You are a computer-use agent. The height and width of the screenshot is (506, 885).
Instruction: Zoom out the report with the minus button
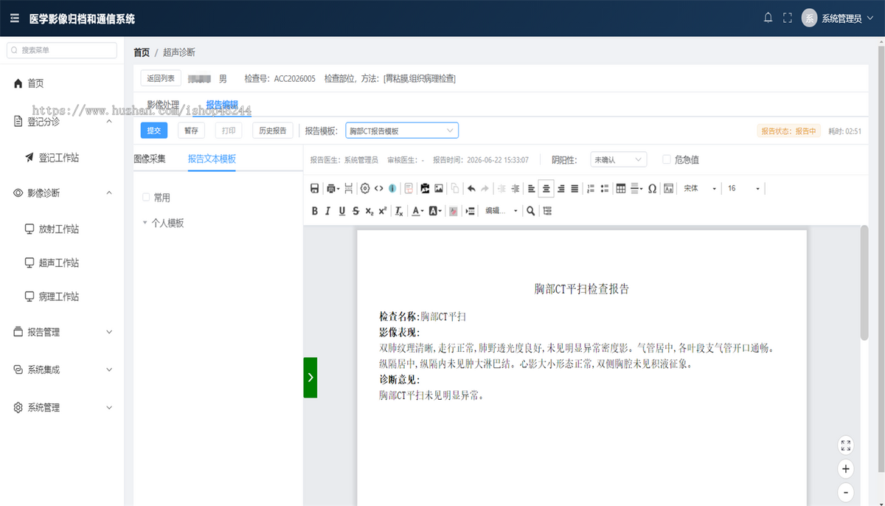click(x=846, y=492)
